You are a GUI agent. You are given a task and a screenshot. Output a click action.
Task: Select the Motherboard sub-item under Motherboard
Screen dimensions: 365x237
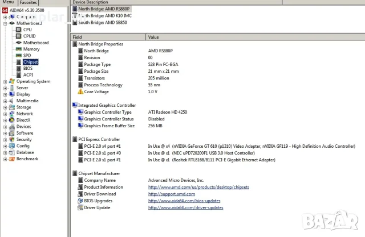pos(36,43)
